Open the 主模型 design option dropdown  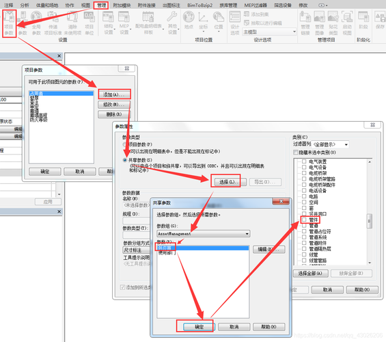point(269,31)
